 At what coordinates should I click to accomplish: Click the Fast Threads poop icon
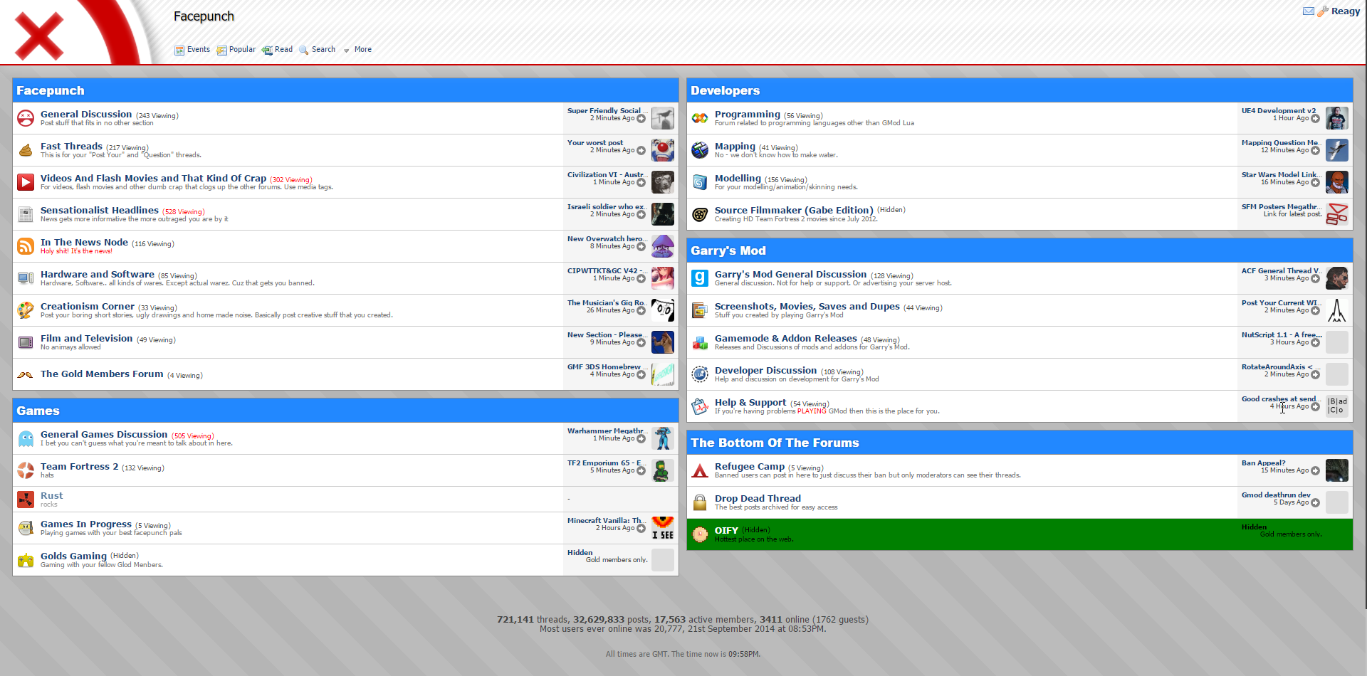point(26,150)
